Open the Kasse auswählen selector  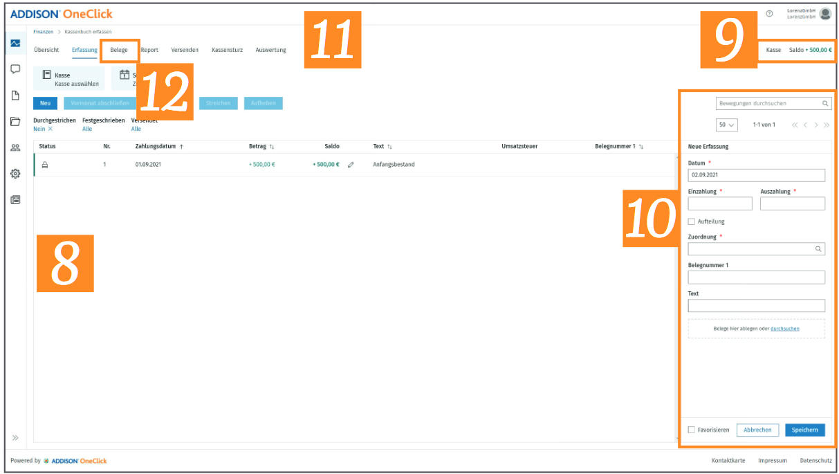pyautogui.click(x=69, y=79)
